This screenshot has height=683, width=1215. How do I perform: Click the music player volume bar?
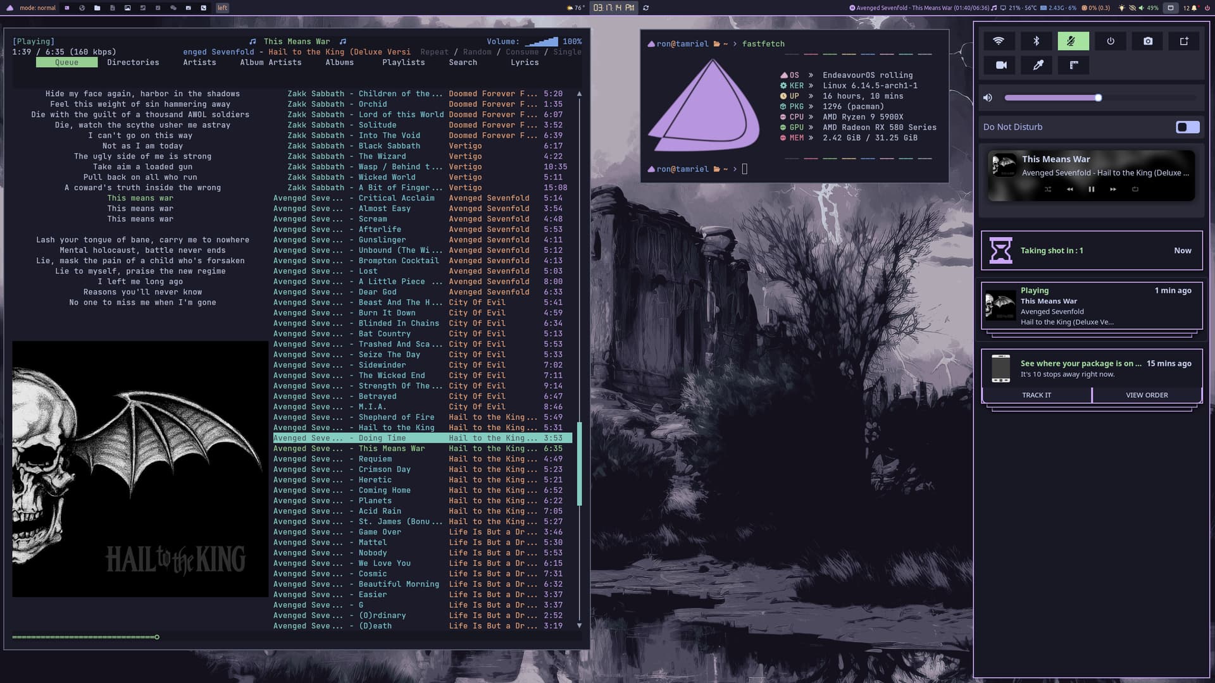[541, 41]
